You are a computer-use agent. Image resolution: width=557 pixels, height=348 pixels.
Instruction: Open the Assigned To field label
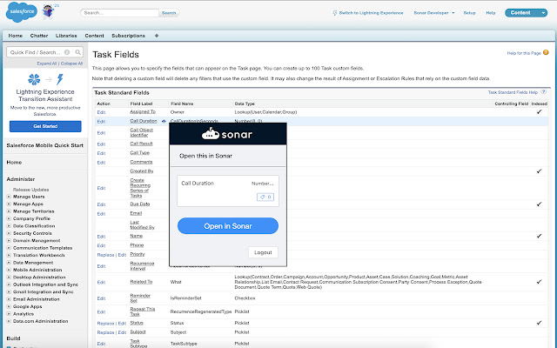[143, 111]
